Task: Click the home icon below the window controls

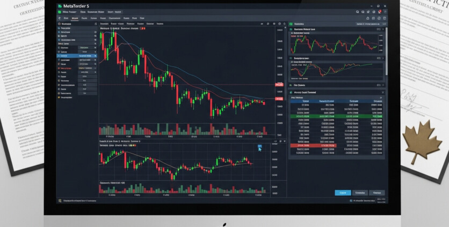Action: coord(368,18)
